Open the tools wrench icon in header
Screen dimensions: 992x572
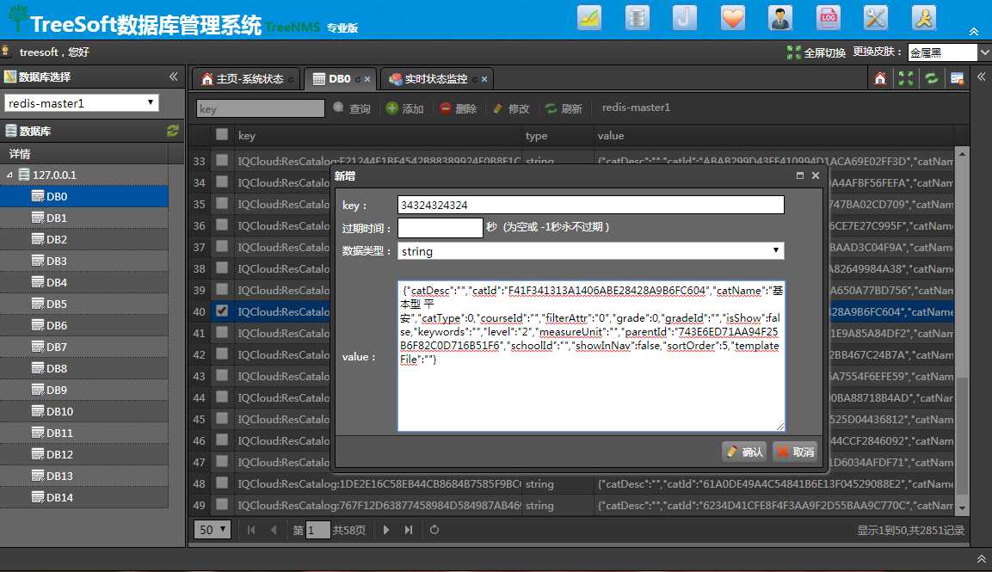tap(876, 18)
